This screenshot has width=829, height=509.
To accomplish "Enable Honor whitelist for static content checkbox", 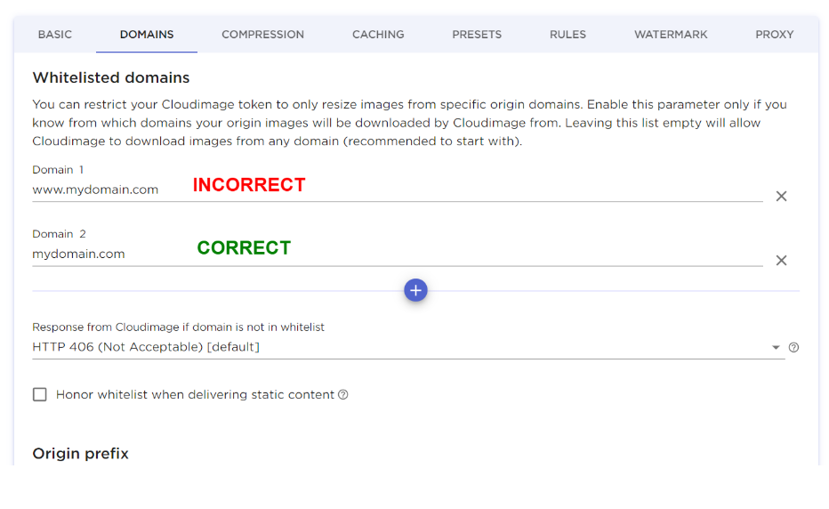I will 40,394.
